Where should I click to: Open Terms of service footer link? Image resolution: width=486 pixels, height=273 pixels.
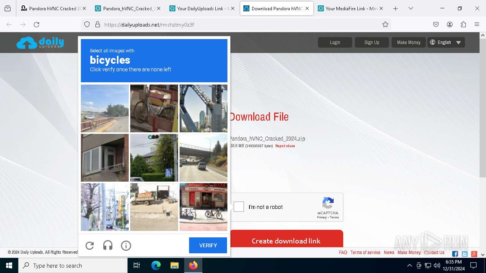[365, 253]
